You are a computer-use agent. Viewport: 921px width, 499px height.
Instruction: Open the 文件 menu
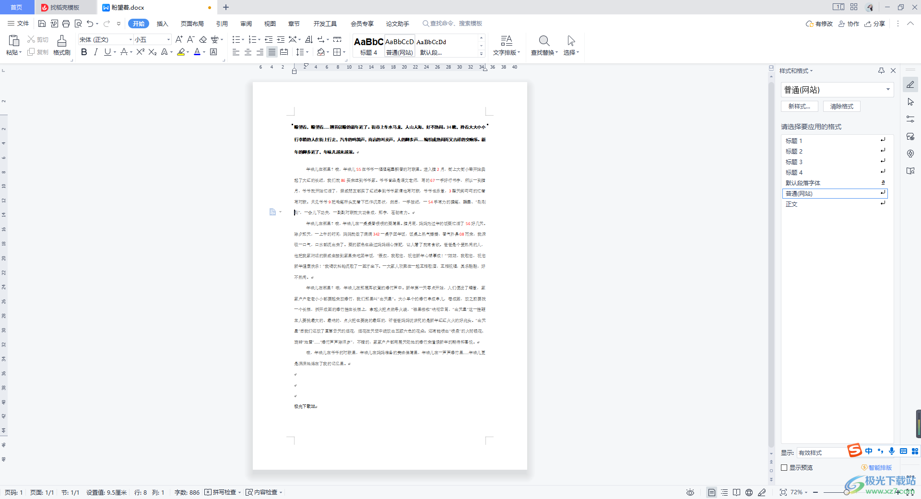18,24
